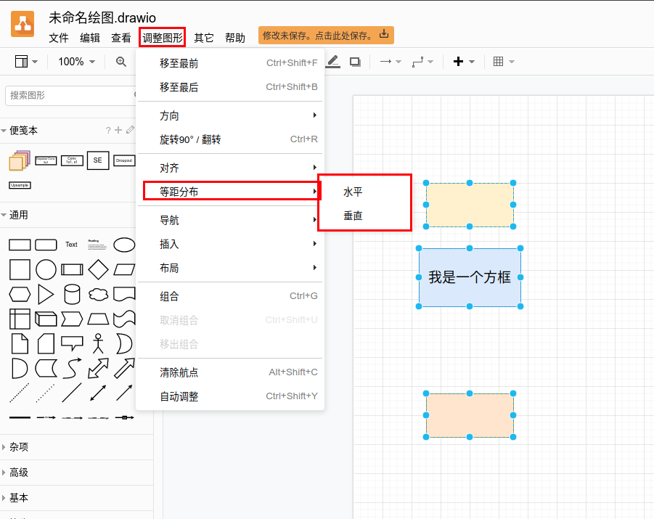The width and height of the screenshot is (654, 519).
Task: Select the Text shape in 通用
Action: point(71,245)
